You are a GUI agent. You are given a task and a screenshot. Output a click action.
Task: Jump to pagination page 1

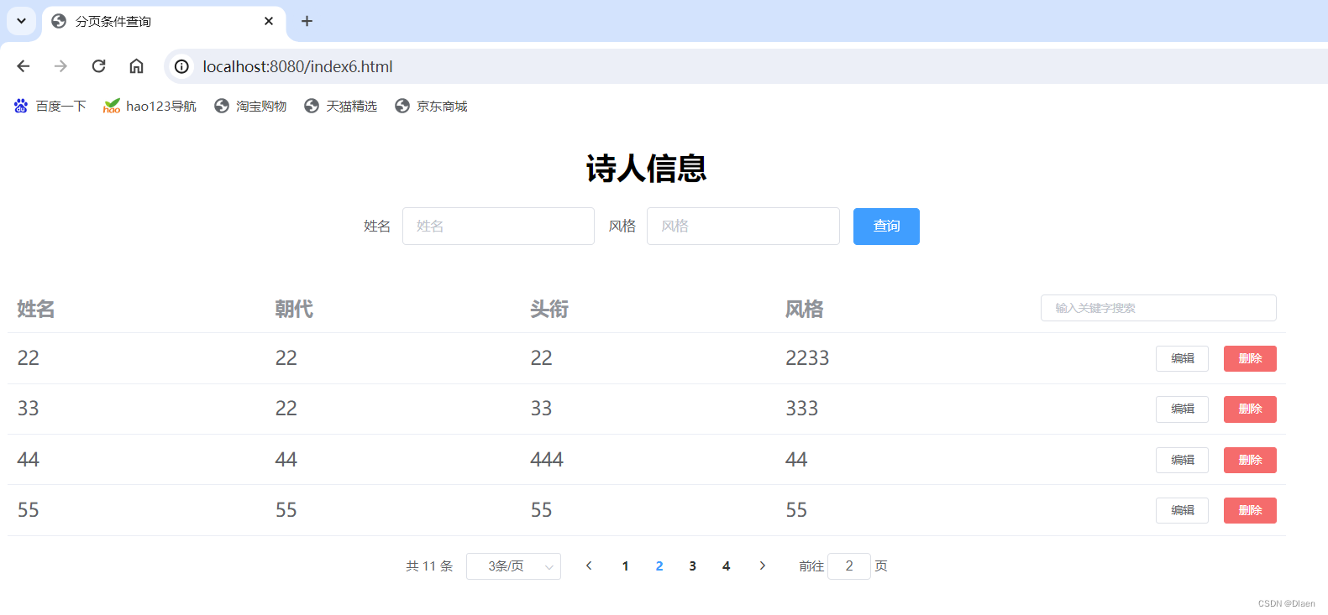pos(625,566)
